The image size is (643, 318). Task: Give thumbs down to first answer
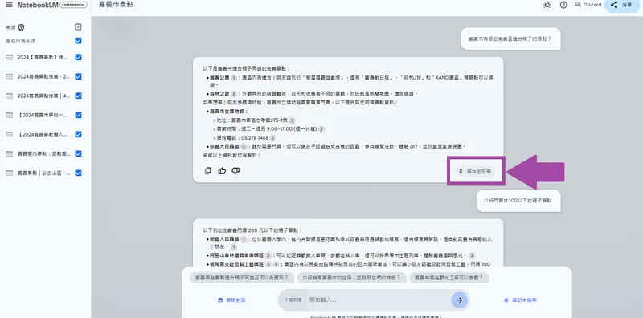pos(235,171)
